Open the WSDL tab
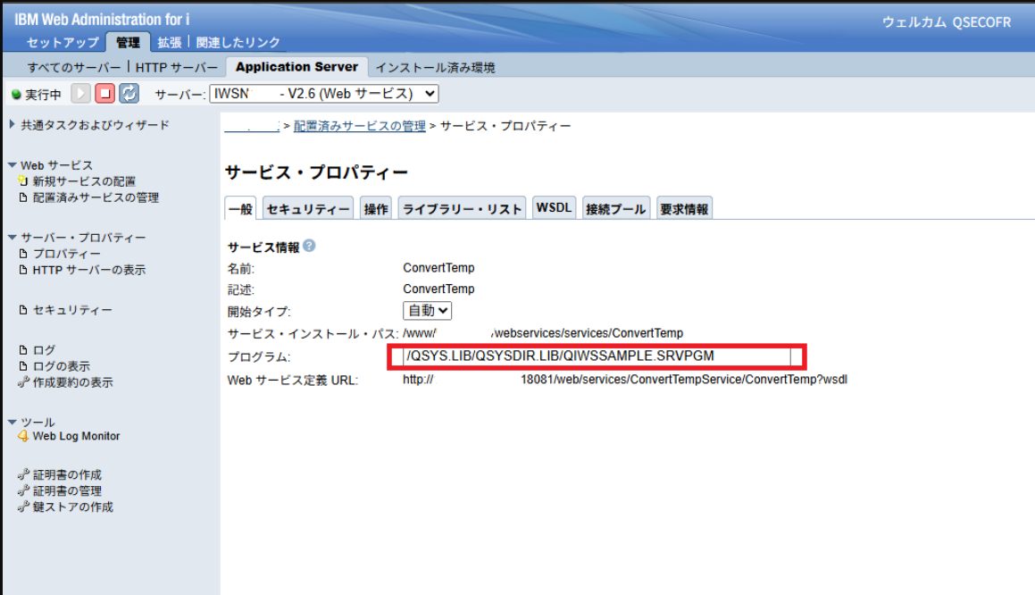The image size is (1035, 595). click(x=554, y=208)
